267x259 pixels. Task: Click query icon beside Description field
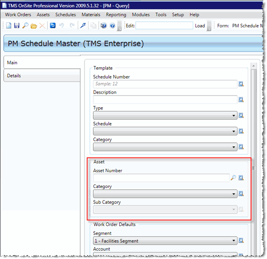241,99
